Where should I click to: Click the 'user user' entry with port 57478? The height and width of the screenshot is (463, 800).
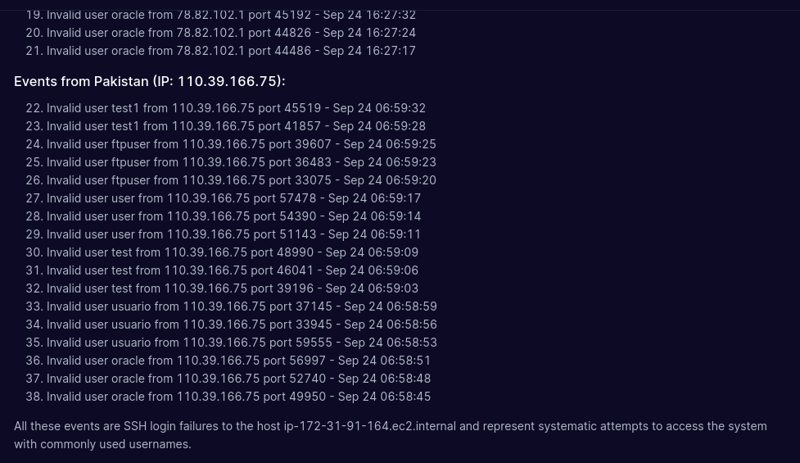(233, 197)
